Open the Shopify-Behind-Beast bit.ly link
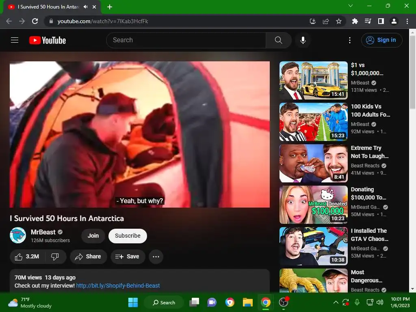Viewport: 416px width, 312px height. (x=118, y=286)
